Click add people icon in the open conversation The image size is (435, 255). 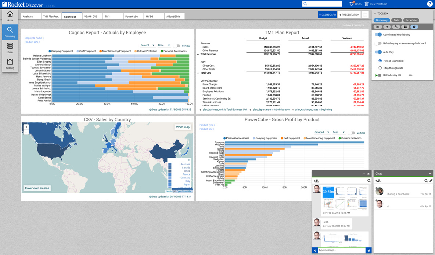[x=316, y=181]
